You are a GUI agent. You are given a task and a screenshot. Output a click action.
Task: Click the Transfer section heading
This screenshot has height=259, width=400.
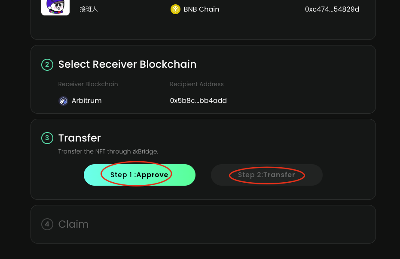click(79, 138)
